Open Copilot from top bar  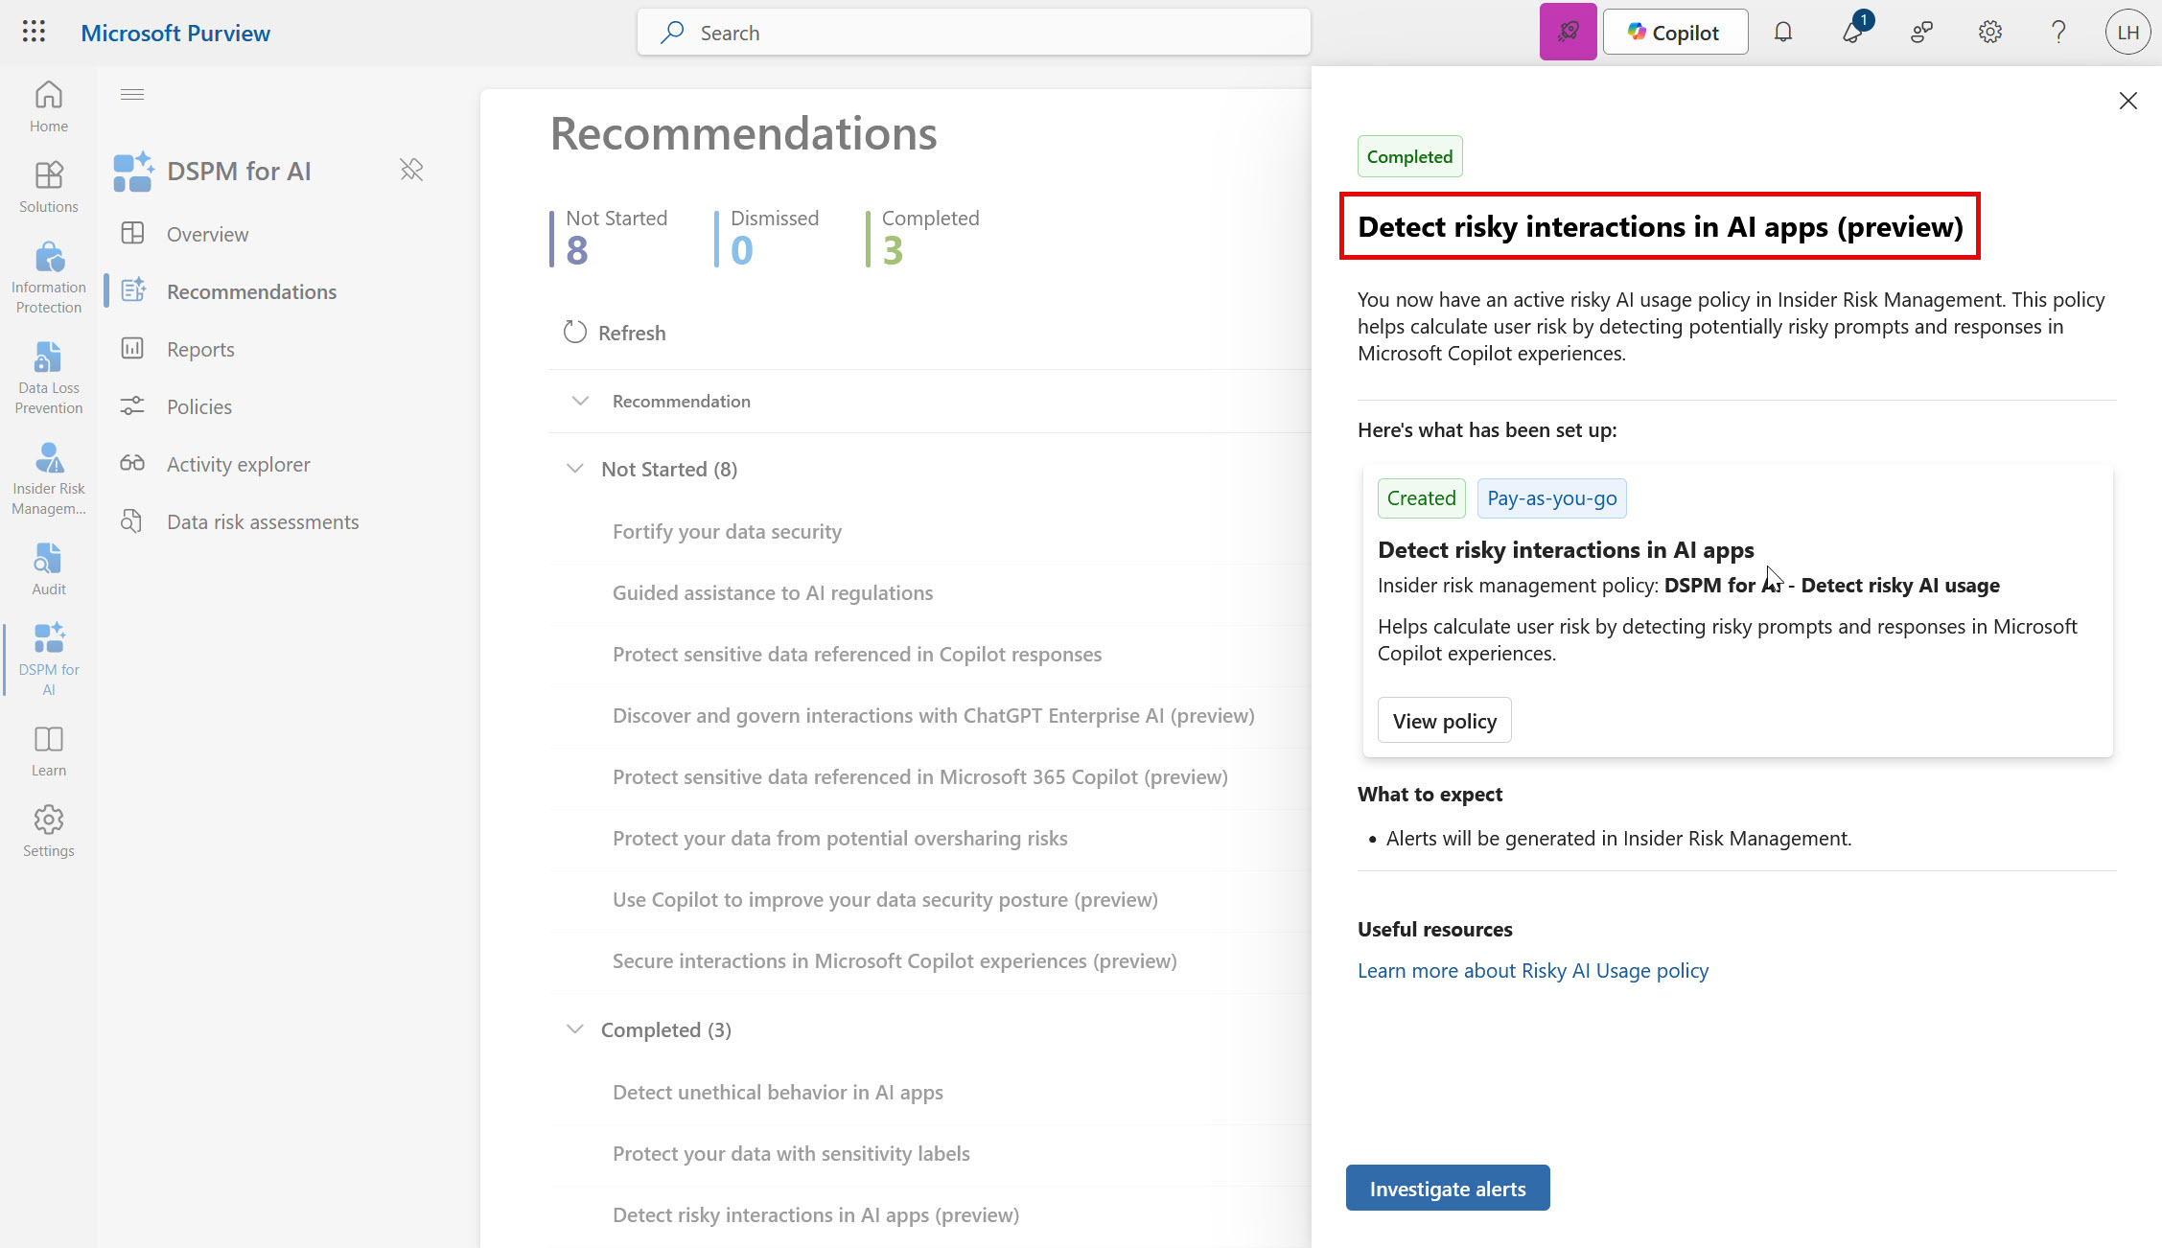[1675, 32]
